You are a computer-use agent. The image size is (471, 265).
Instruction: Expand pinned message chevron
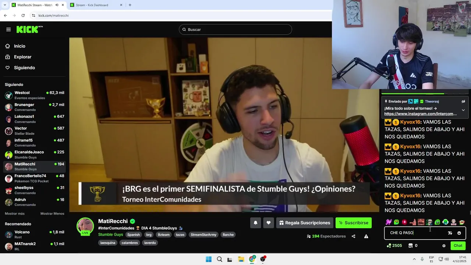pos(463,110)
